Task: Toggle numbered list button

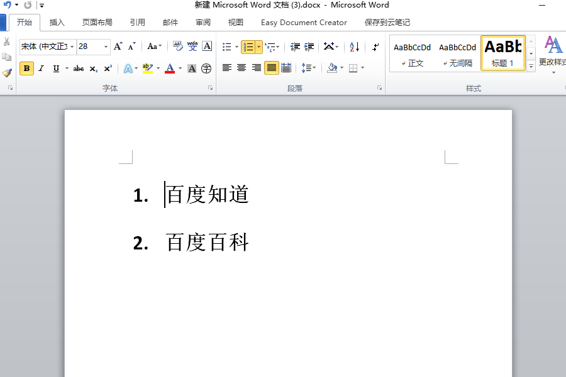Action: click(x=248, y=47)
